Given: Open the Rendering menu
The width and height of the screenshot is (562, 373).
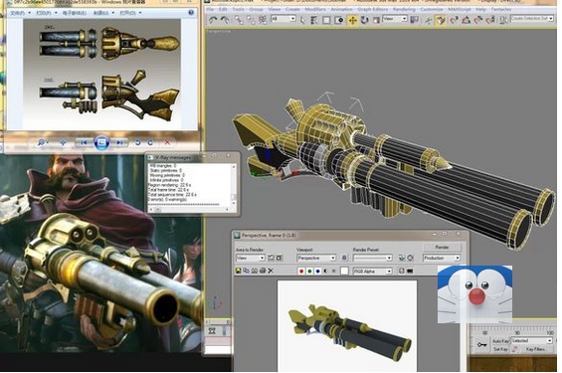Looking at the screenshot, I should coord(404,9).
